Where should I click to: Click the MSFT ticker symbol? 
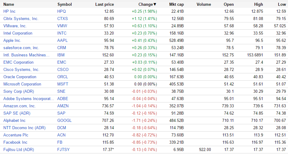coord(62,84)
